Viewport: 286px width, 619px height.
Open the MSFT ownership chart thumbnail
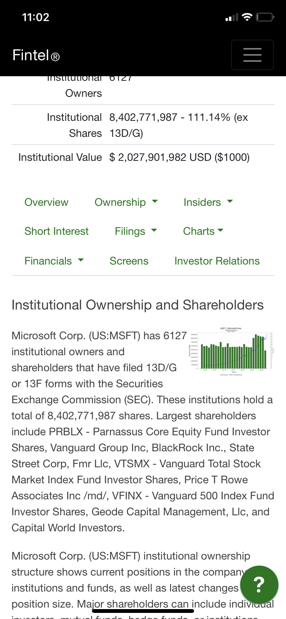[x=231, y=351]
